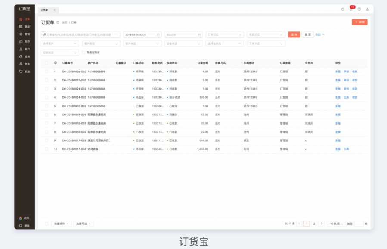Open the 系统 section in the sidebar

tap(25, 72)
